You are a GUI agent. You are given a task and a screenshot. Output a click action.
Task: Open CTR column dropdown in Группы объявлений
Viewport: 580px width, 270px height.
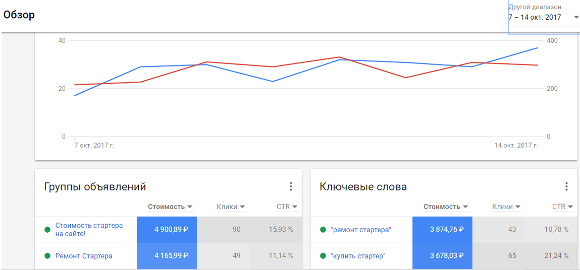point(295,207)
